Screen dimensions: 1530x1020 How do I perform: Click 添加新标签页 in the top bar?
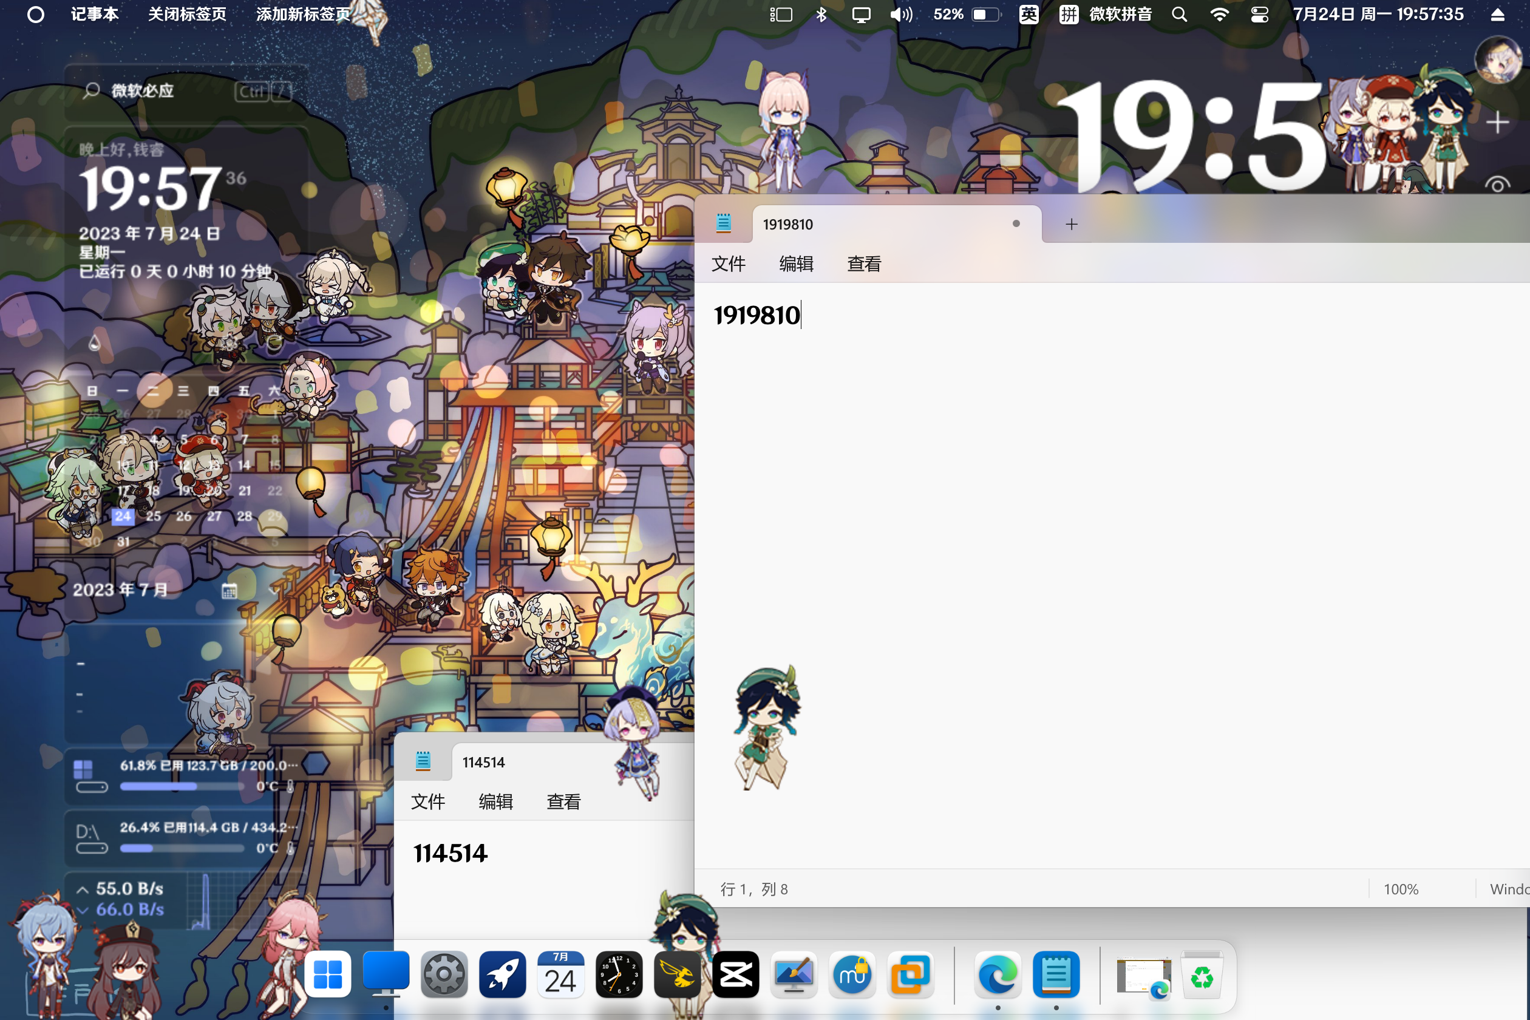click(303, 15)
